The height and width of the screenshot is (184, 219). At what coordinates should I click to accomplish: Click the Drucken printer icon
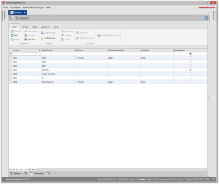click(26, 39)
